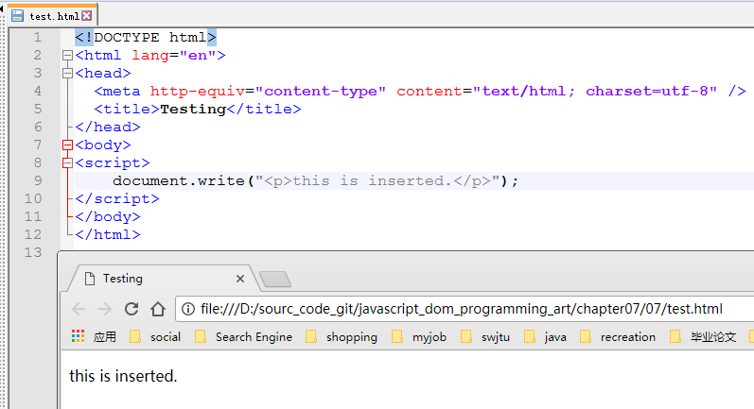
Task: Close the test.html tab
Action: coord(86,16)
